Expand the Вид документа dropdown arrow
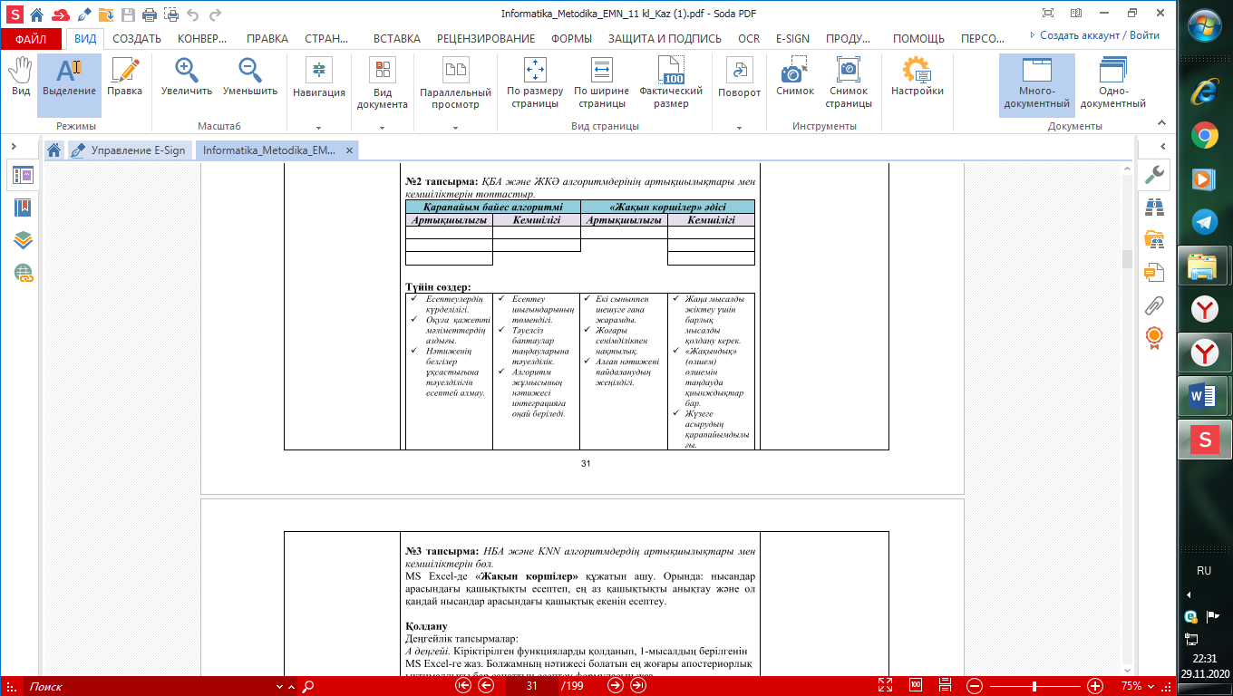 [x=382, y=128]
